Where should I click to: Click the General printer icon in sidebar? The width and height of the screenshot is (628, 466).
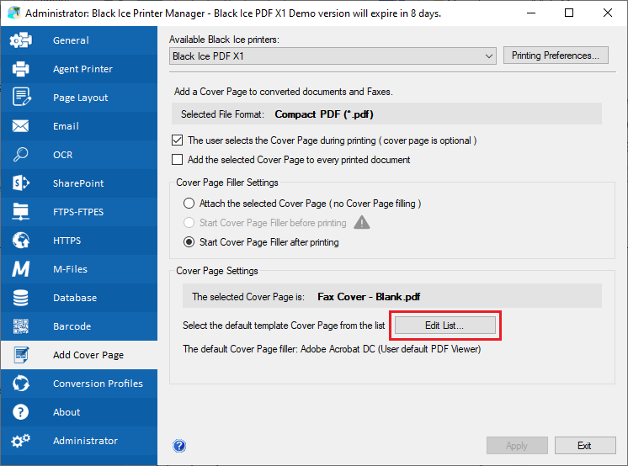pyautogui.click(x=21, y=40)
